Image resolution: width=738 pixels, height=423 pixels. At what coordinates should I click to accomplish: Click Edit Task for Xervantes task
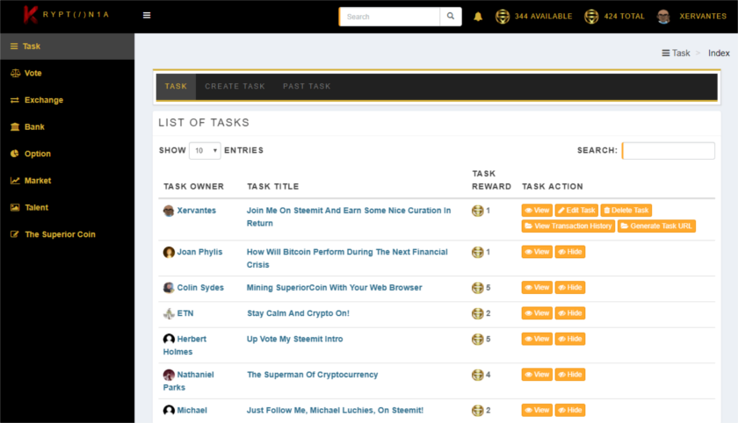576,211
